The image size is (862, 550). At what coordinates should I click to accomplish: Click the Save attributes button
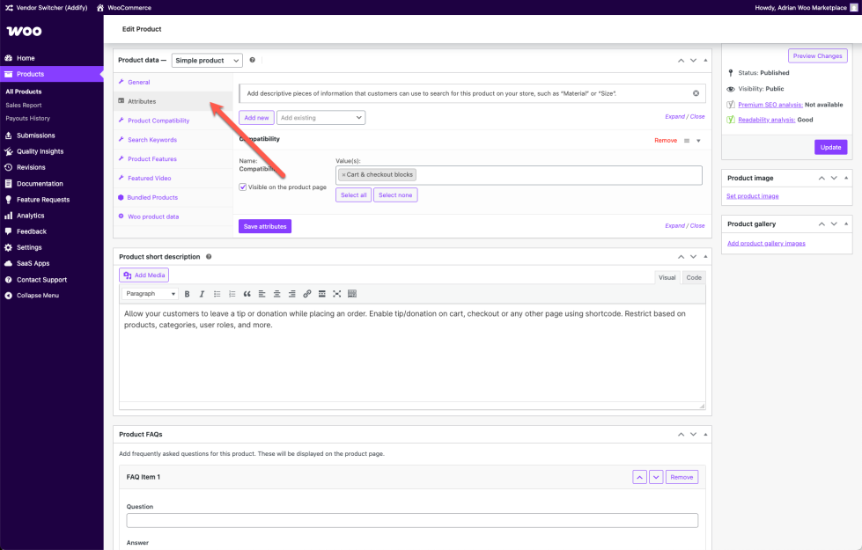[x=264, y=226]
